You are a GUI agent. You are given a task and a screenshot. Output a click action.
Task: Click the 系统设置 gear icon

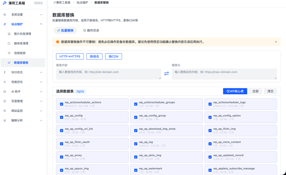point(5,14)
